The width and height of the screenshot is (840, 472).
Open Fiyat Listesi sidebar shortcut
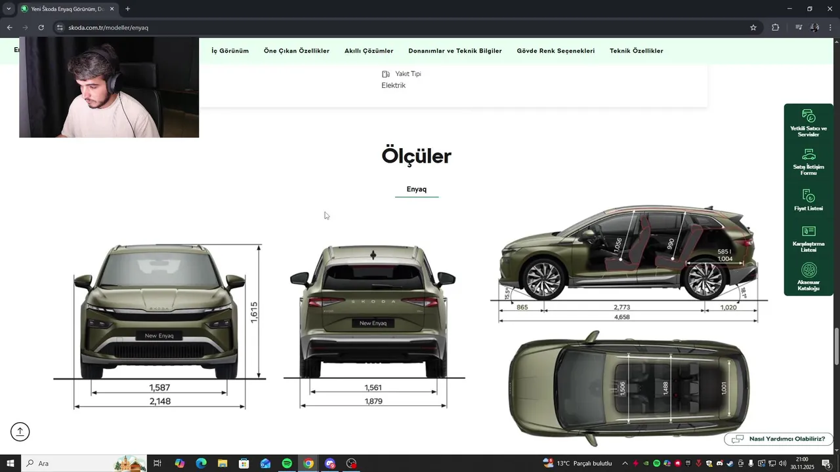click(808, 201)
